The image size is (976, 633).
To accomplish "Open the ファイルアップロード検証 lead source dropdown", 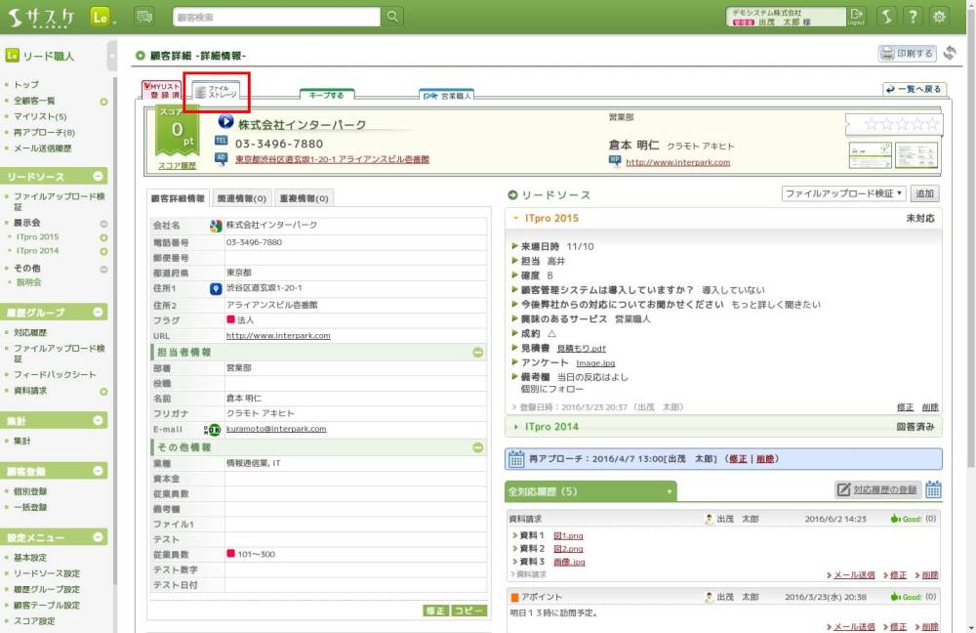I will (x=844, y=193).
